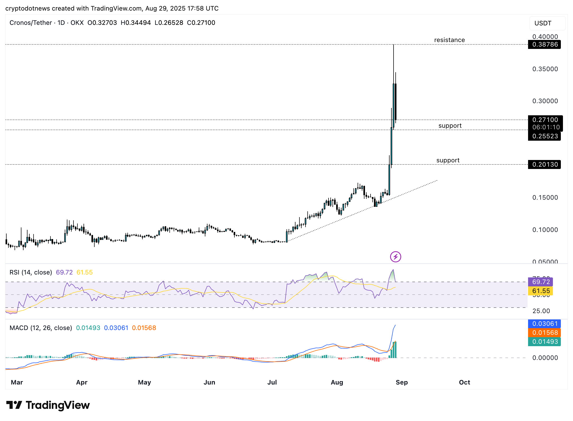Select the upper support text annotation
The height and width of the screenshot is (421, 573).
pyautogui.click(x=450, y=126)
